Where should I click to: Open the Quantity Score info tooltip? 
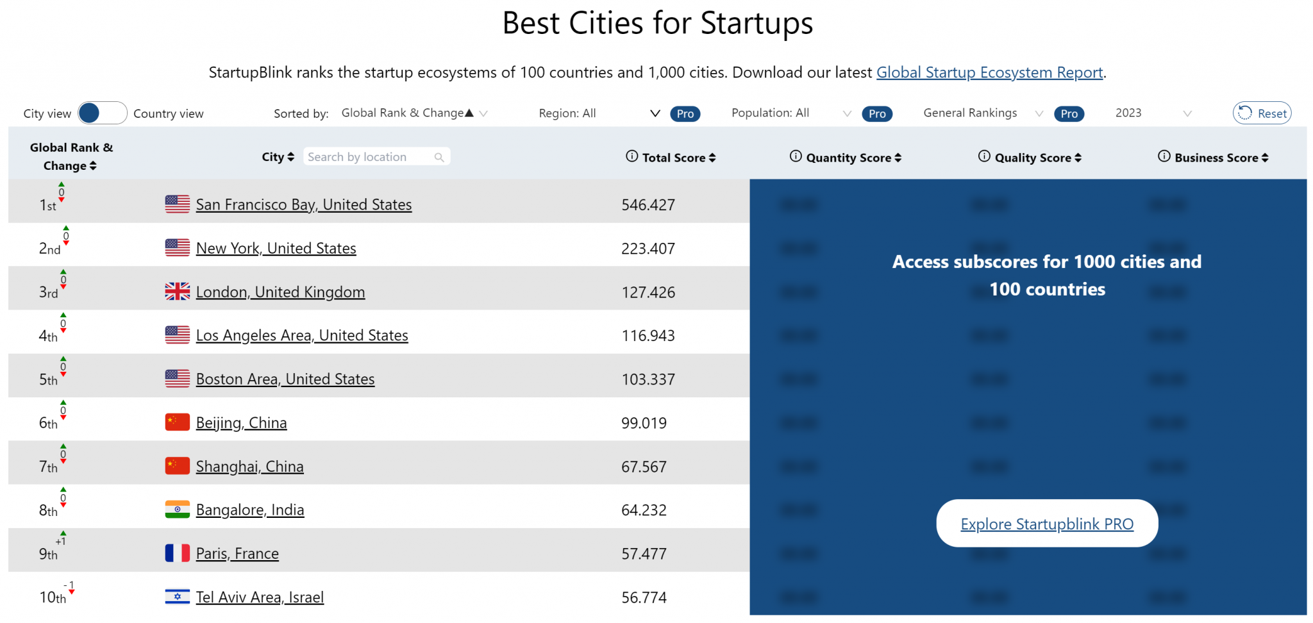point(795,156)
